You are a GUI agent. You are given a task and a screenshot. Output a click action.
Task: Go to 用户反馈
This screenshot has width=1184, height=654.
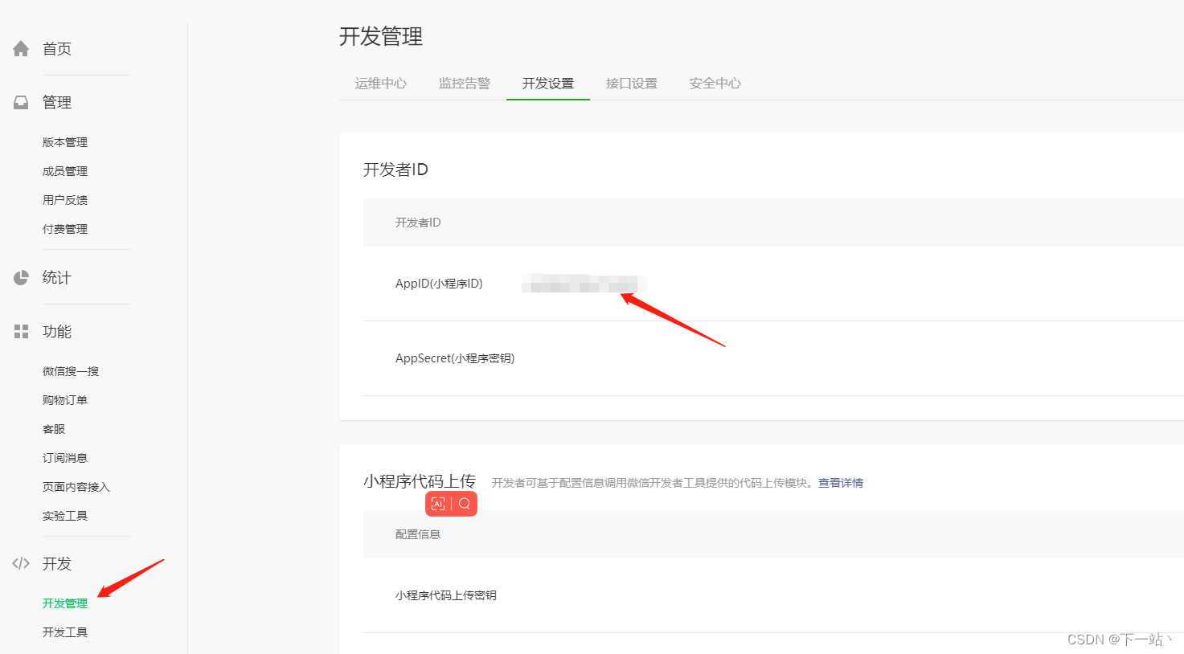tap(65, 200)
